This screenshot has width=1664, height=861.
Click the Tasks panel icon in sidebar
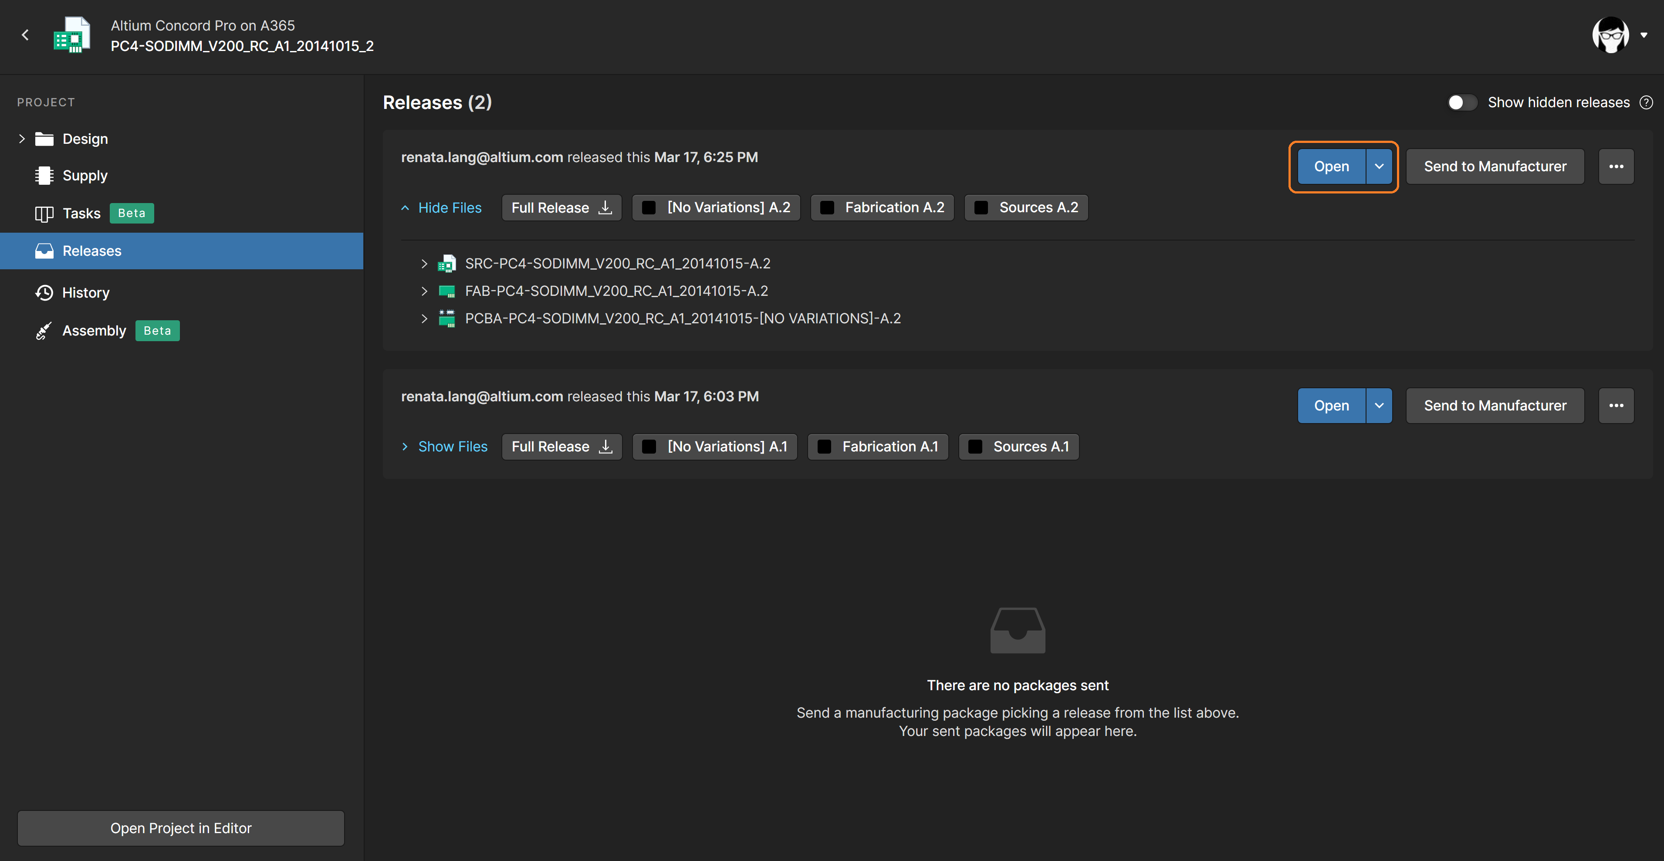pos(43,211)
